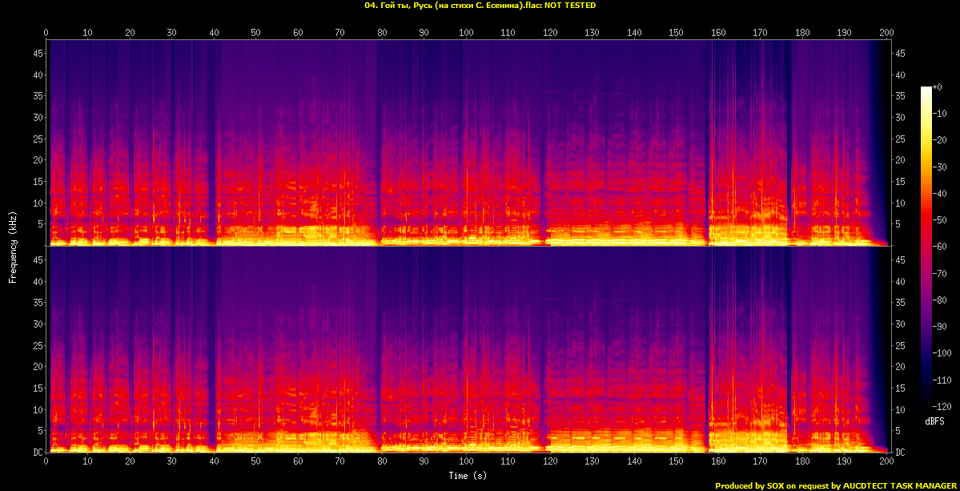This screenshot has width=960, height=491.
Task: Select the -30 label on the dBFS scale
Action: coord(943,167)
